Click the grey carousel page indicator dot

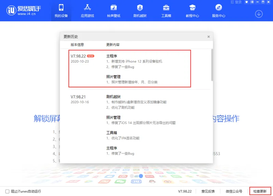point(132,176)
